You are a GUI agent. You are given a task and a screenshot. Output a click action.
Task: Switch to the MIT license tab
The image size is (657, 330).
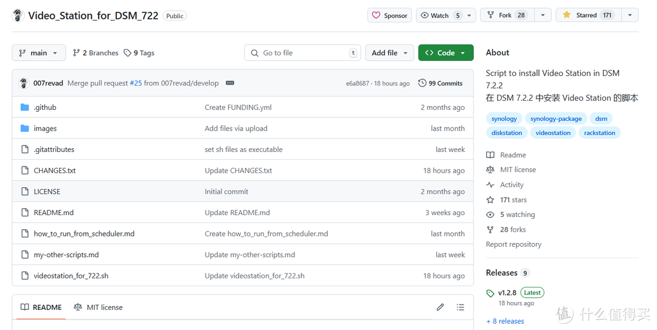coord(98,308)
